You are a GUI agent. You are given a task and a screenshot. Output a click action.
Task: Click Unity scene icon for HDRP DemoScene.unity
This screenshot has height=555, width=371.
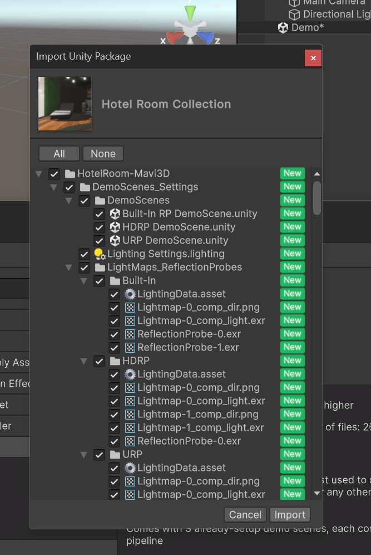tap(115, 227)
